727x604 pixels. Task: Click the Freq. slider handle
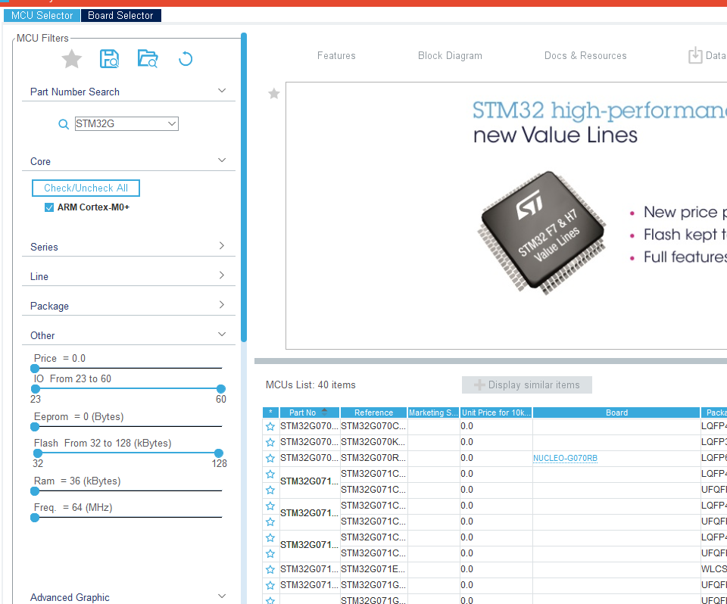(35, 517)
